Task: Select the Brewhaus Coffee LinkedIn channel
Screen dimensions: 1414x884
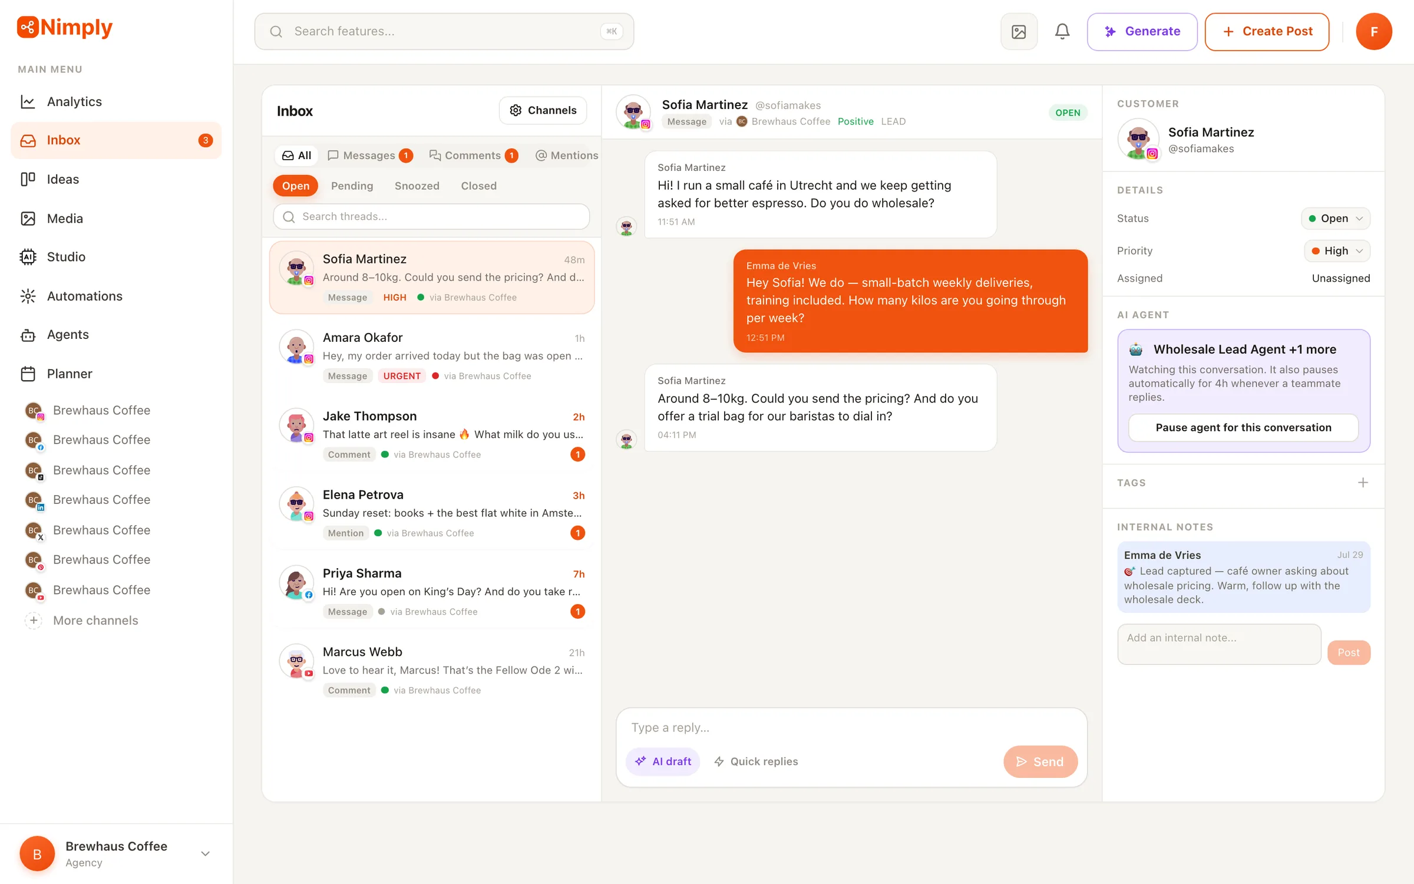Action: pos(87,500)
